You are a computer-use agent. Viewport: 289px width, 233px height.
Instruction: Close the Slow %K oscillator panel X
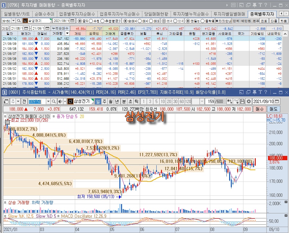point(286,215)
